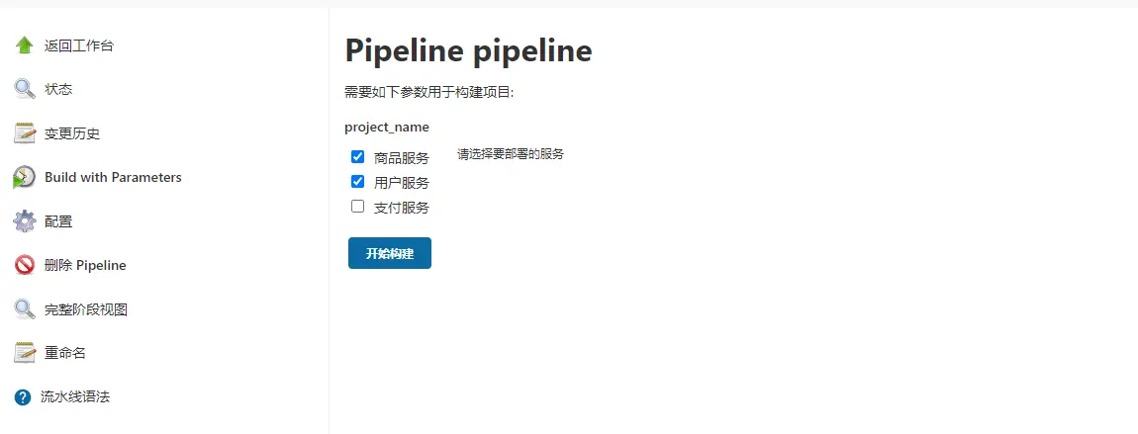1138x434 pixels.
Task: Click the red delete Pipeline icon
Action: [x=24, y=265]
